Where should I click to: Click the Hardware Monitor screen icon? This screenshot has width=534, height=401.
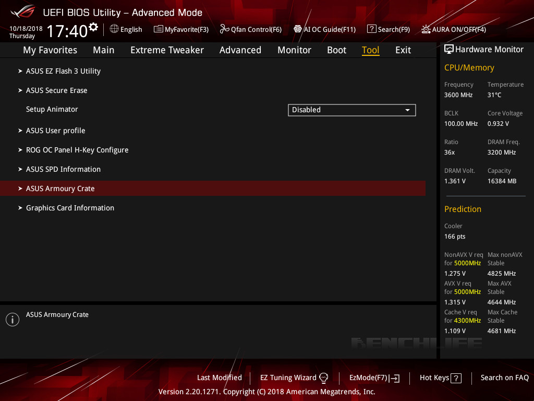click(449, 50)
